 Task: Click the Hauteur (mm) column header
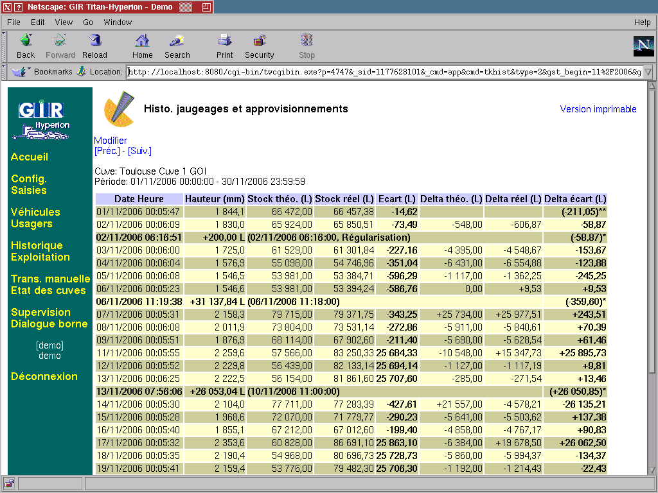click(x=215, y=199)
